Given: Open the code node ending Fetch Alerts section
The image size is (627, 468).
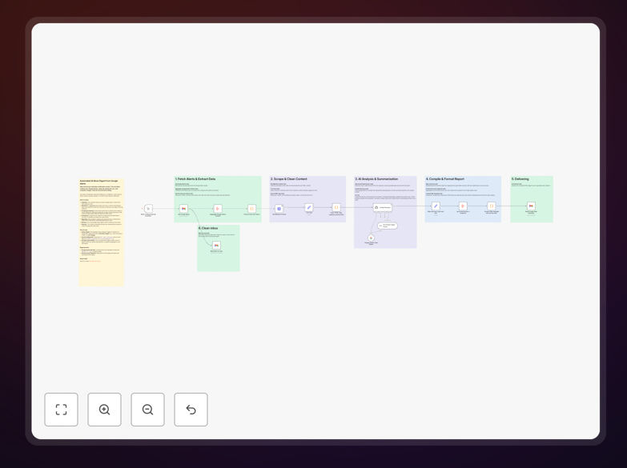Looking at the screenshot, I should tap(252, 208).
